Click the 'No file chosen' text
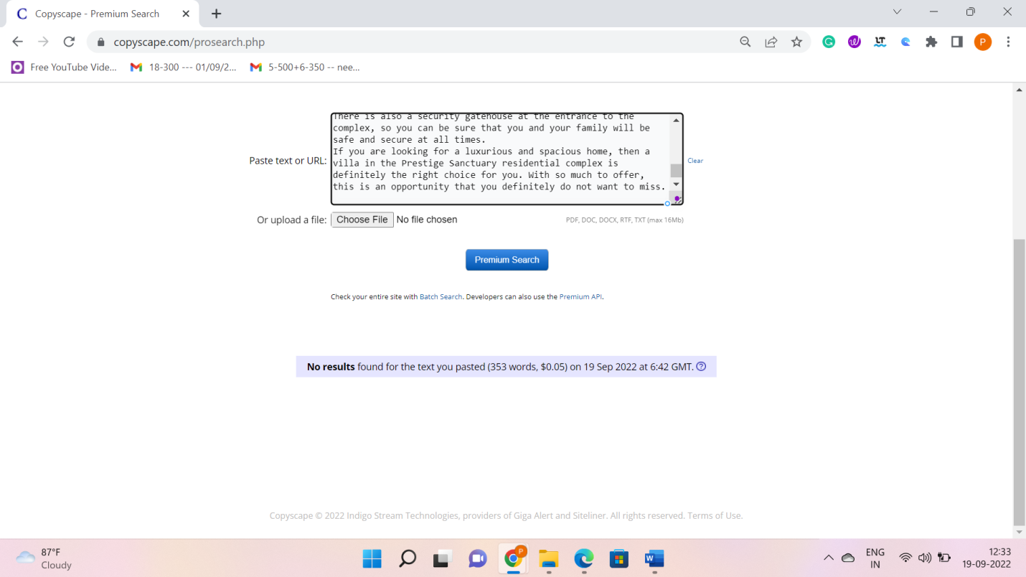This screenshot has width=1026, height=577. (427, 220)
